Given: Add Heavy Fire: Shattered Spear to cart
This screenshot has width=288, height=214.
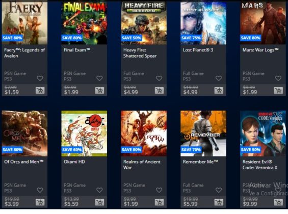Looking at the screenshot, I should pos(159,91).
